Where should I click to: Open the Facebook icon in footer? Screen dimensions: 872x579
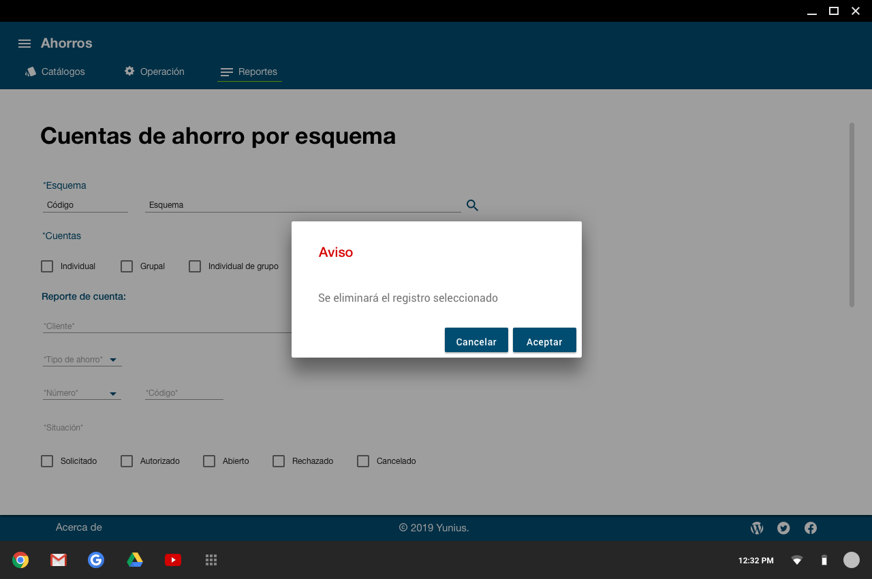pos(811,528)
